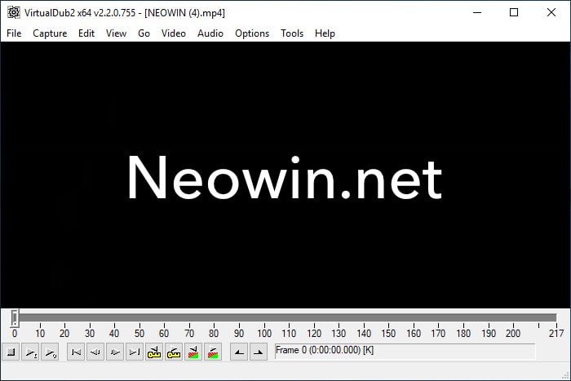Image resolution: width=571 pixels, height=381 pixels.
Task: Set the selection start mark
Action: point(238,352)
